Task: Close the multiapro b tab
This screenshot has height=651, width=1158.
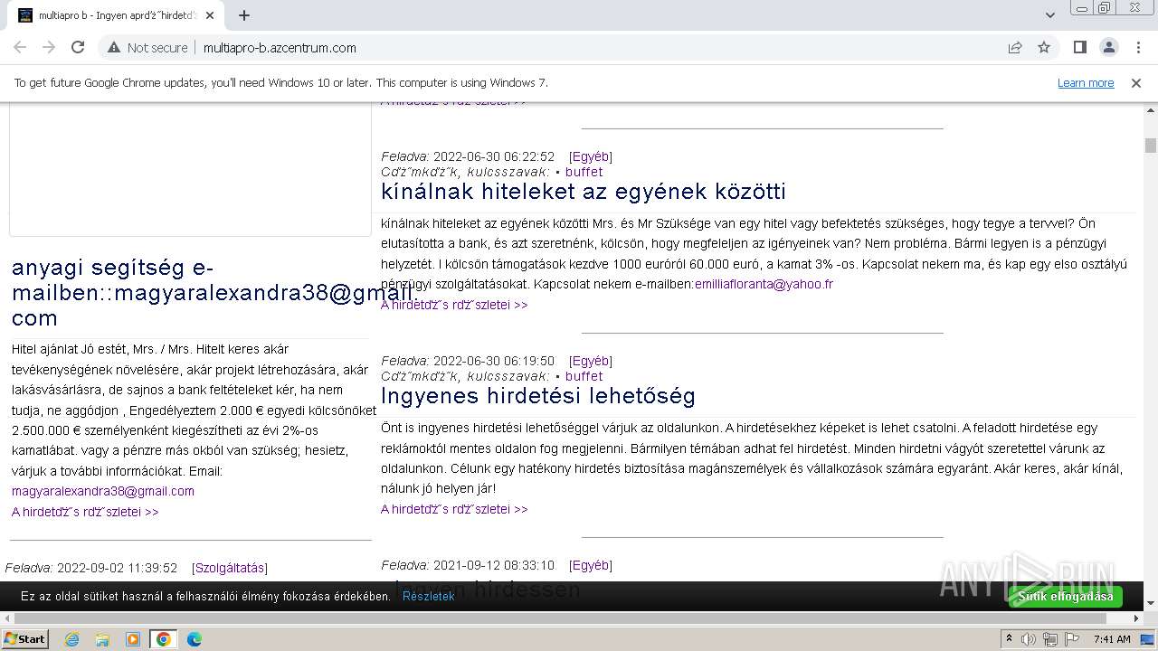Action: point(211,15)
